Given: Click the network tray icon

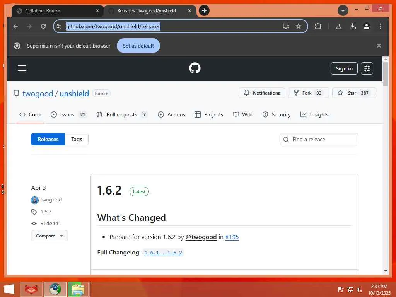Looking at the screenshot, I should click(350, 289).
